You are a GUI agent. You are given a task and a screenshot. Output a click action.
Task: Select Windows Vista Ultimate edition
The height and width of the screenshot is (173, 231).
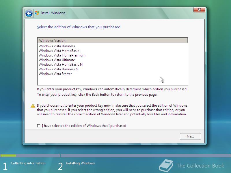tap(57, 60)
